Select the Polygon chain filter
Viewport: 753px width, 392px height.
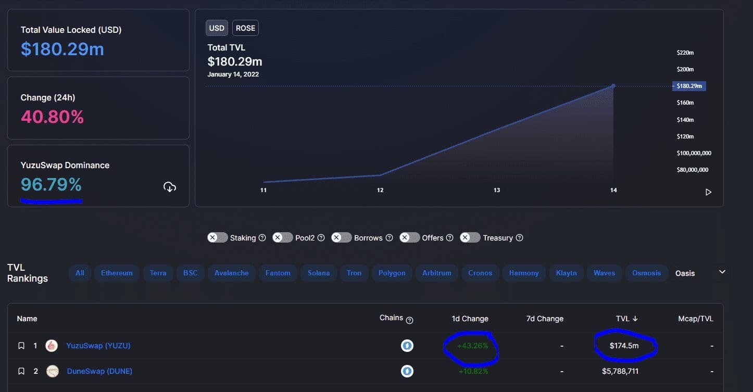tap(392, 273)
